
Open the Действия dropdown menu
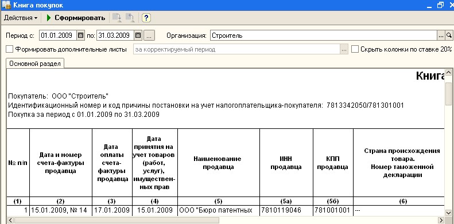coord(21,18)
